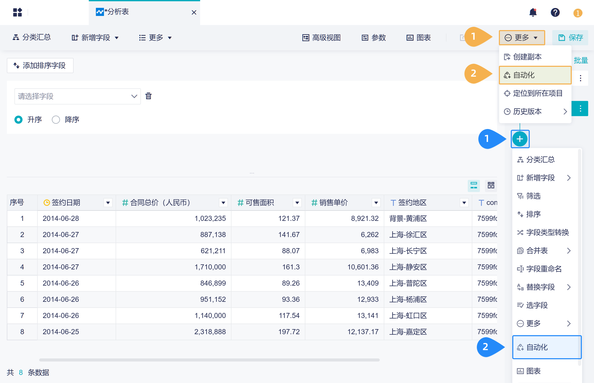Expand the 签约日期 column dropdown arrow
This screenshot has width=594, height=383.
(x=108, y=203)
